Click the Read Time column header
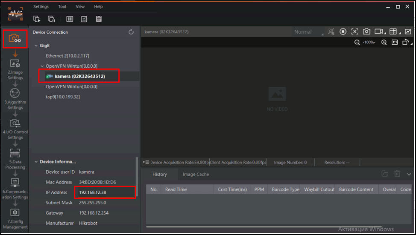The height and width of the screenshot is (235, 416). tap(187, 189)
